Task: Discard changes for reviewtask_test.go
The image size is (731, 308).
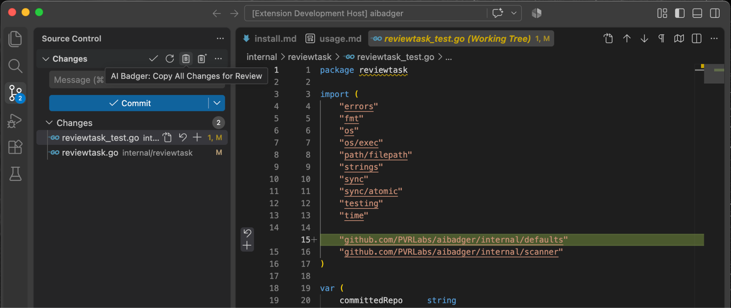Action: pos(183,137)
